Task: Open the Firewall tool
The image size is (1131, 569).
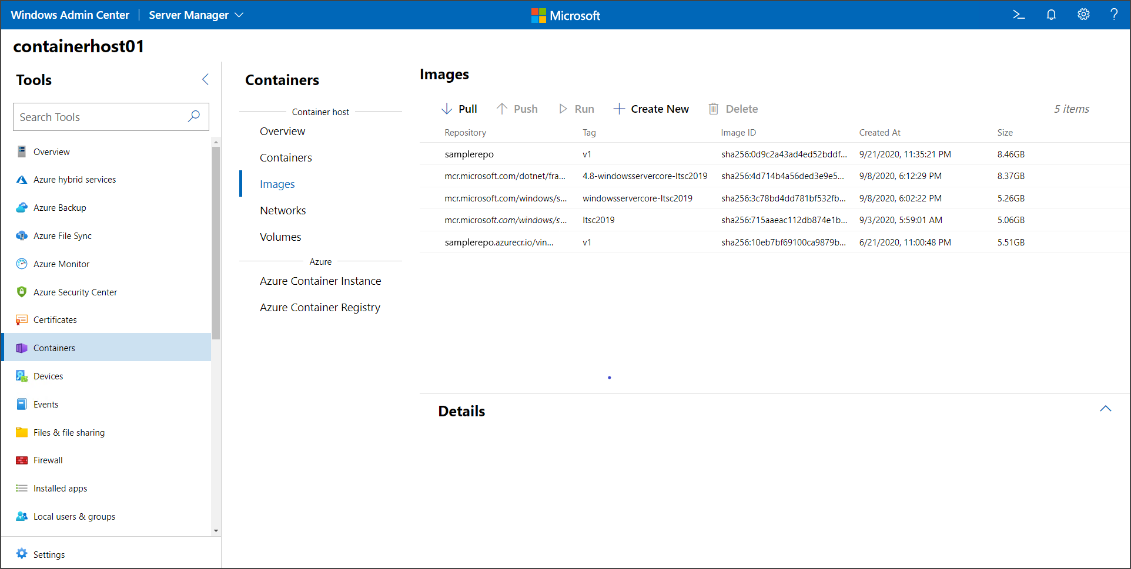Action: click(x=48, y=460)
